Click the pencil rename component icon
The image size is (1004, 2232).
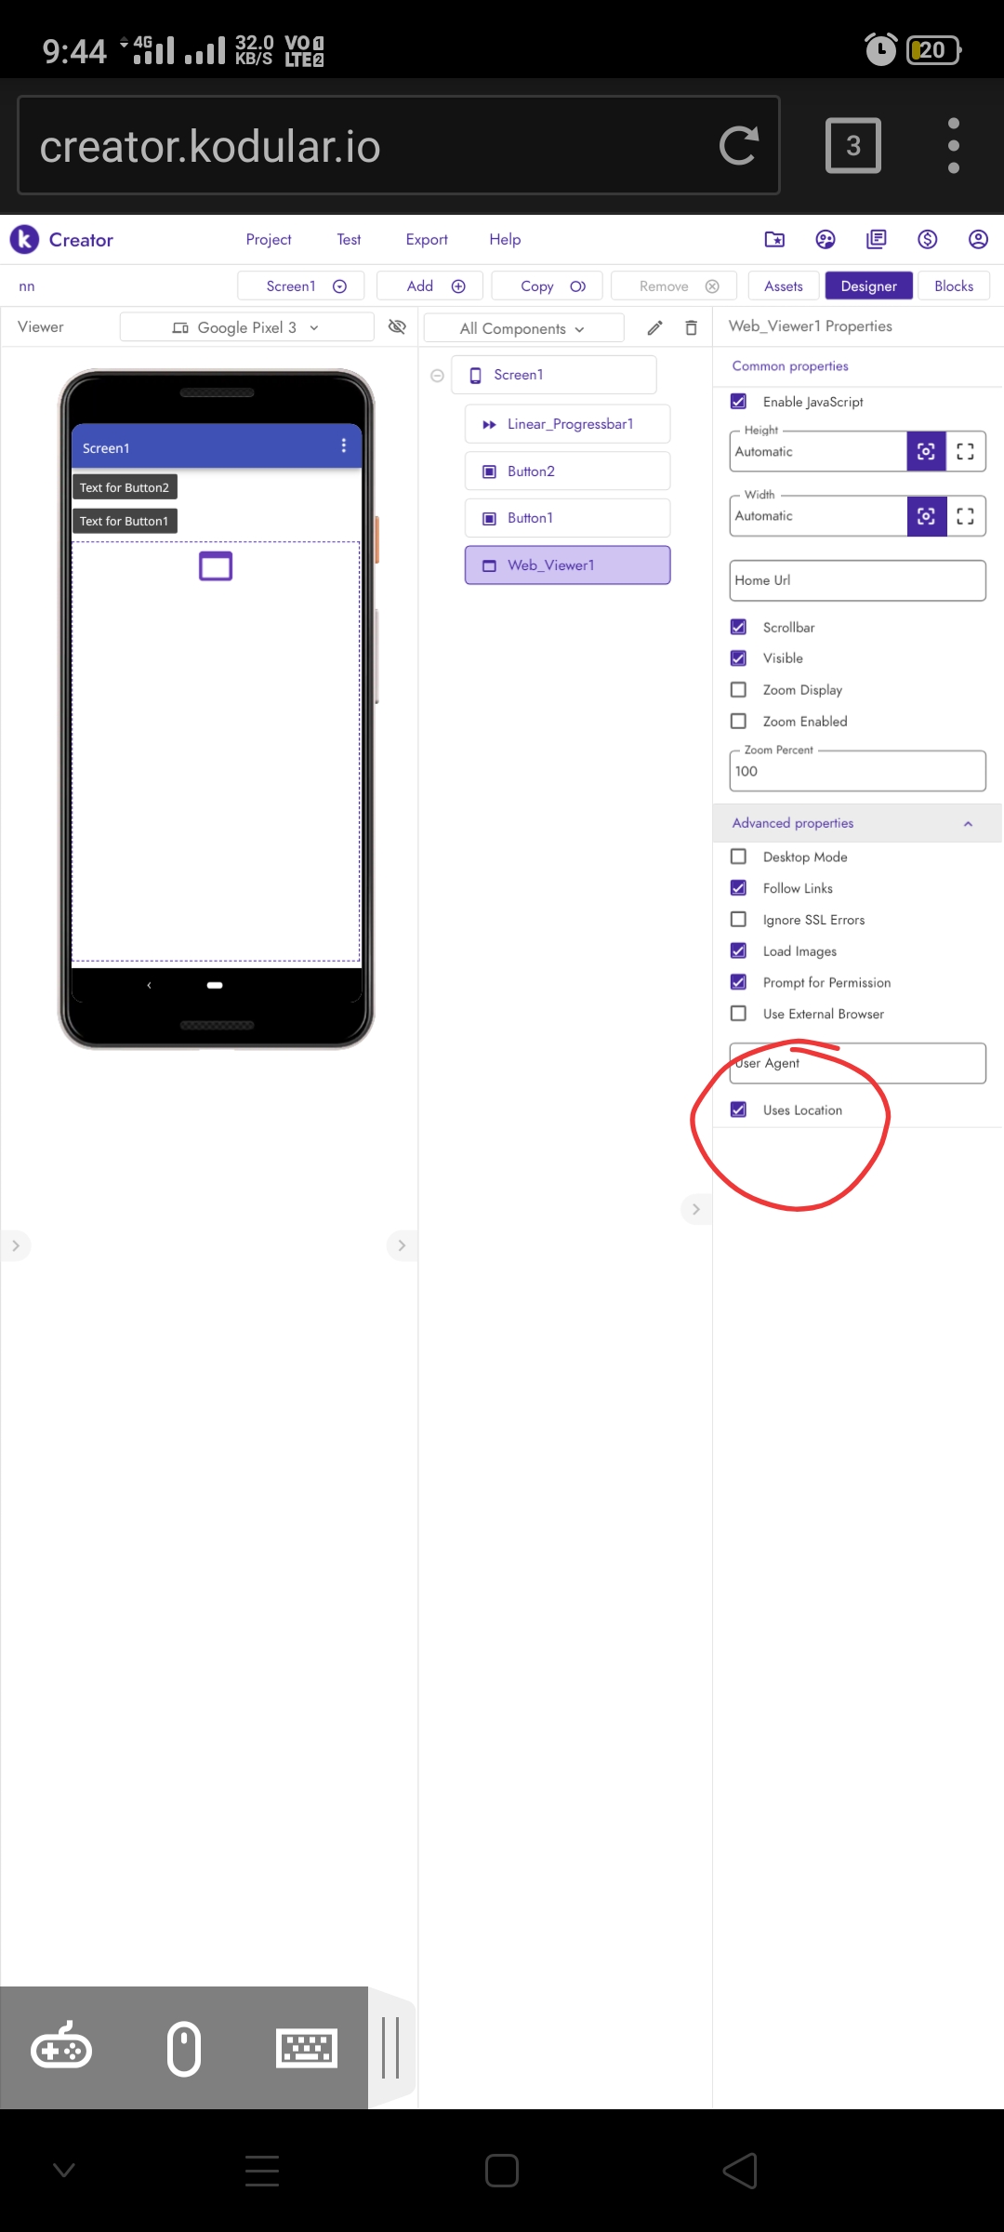click(x=654, y=327)
